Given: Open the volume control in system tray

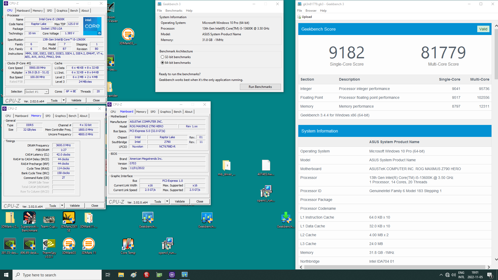Looking at the screenshot, I should coord(454,275).
